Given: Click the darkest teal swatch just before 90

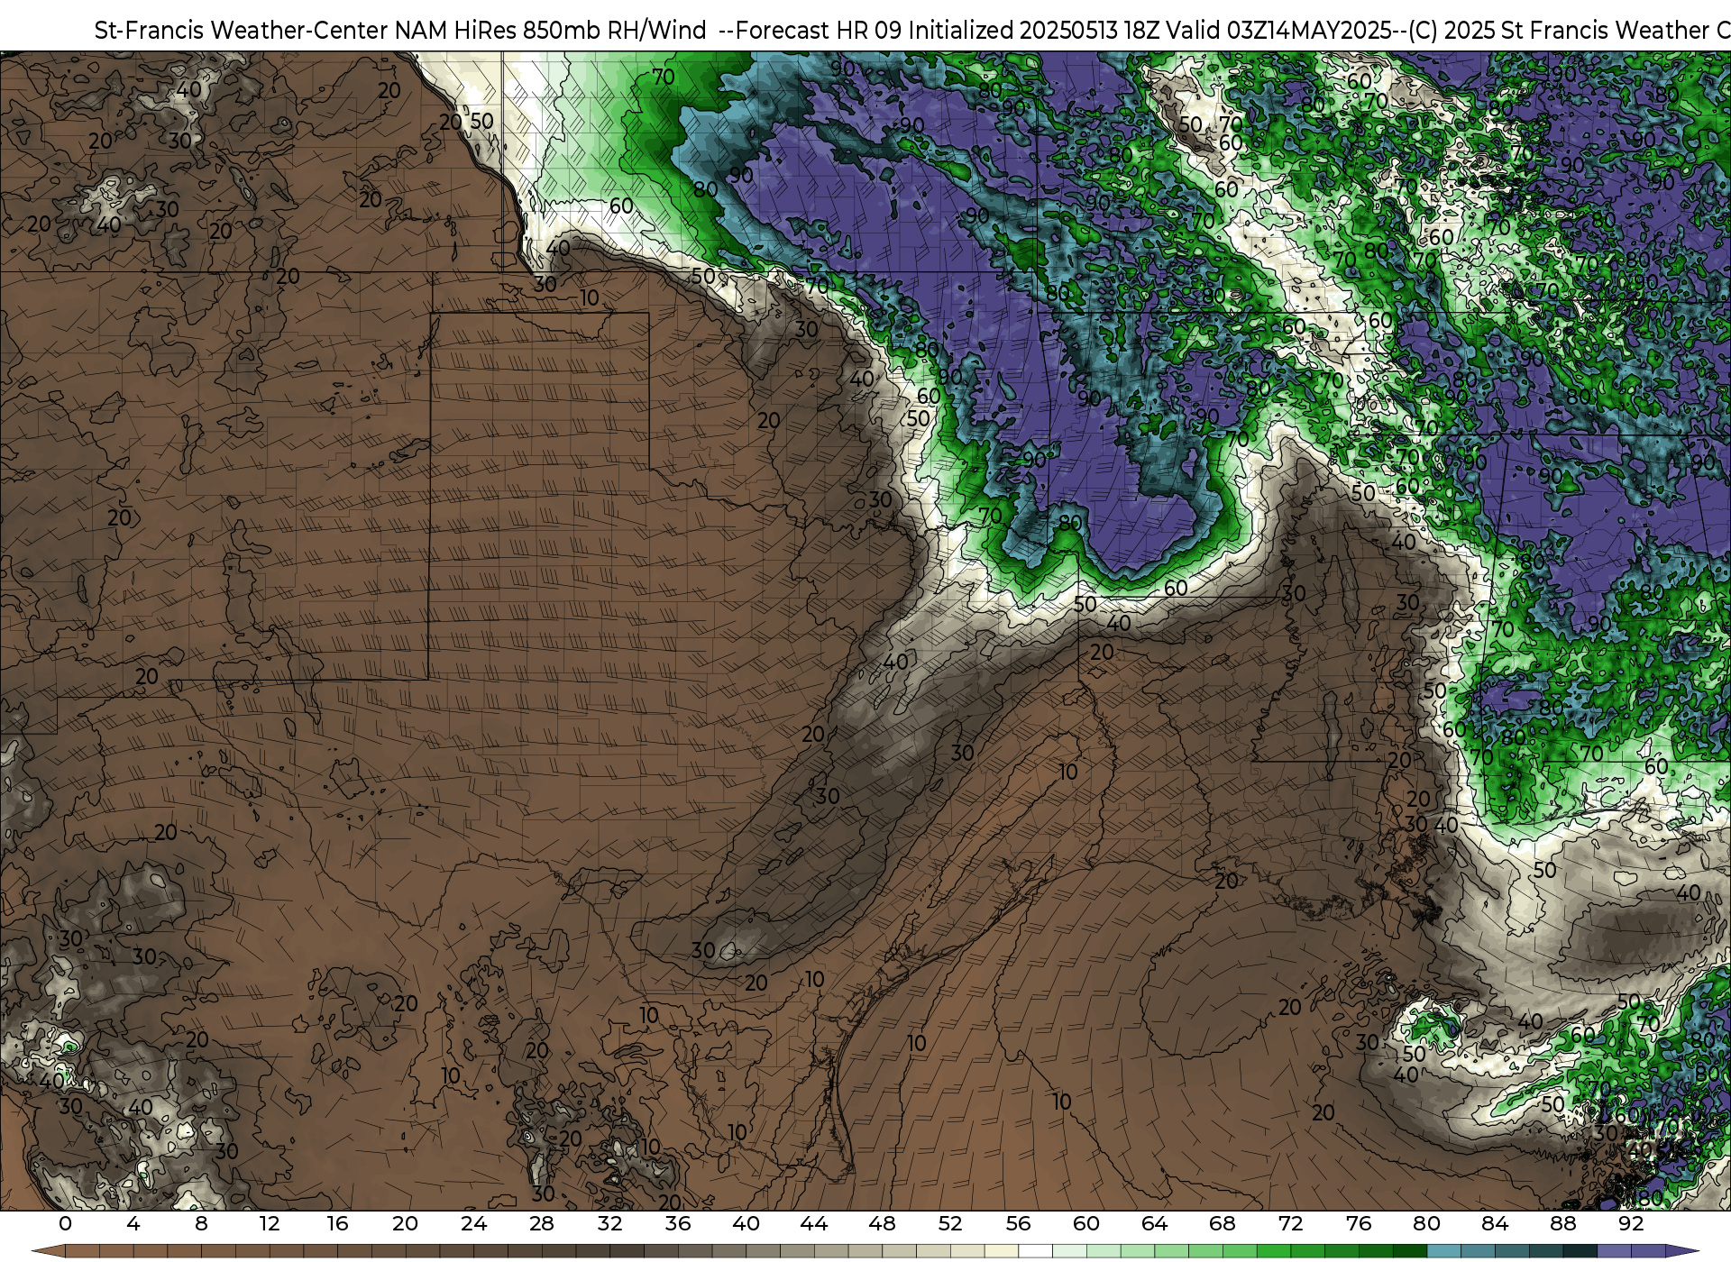Looking at the screenshot, I should click(x=1580, y=1251).
